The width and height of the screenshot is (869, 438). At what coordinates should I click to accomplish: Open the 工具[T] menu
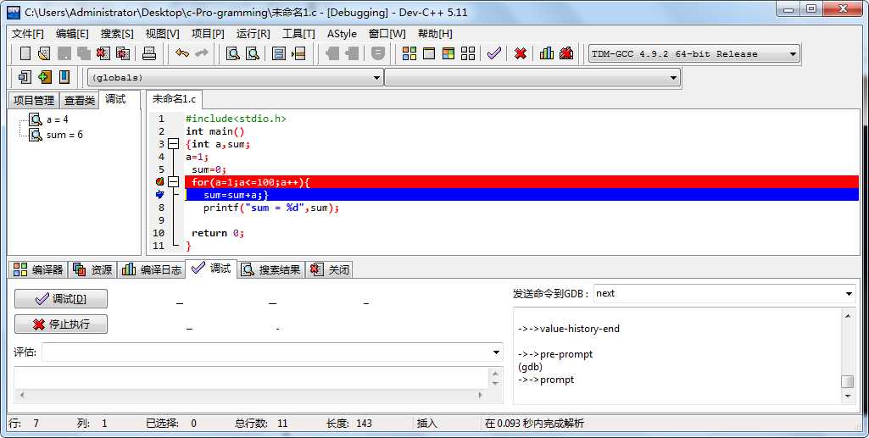pyautogui.click(x=298, y=34)
